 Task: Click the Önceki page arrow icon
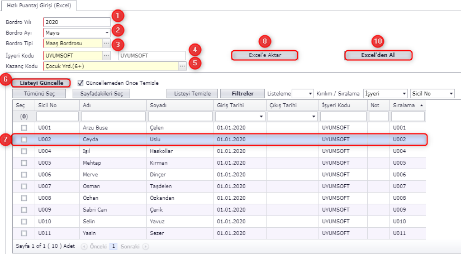84,246
